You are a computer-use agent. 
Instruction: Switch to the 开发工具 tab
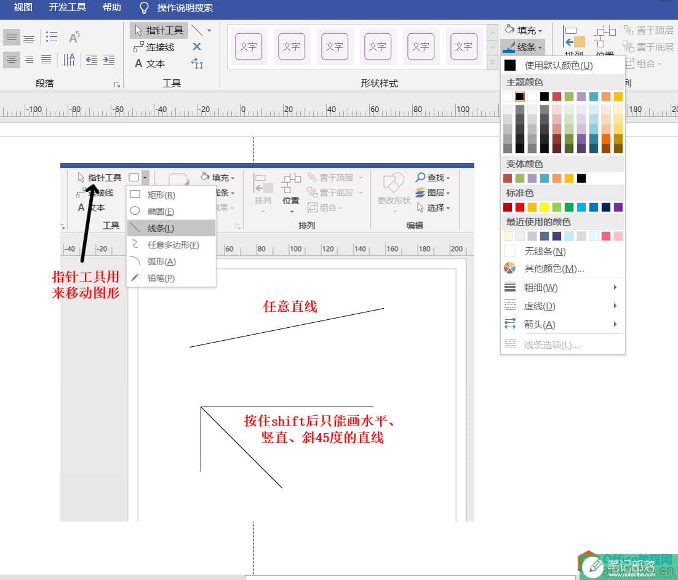[68, 7]
